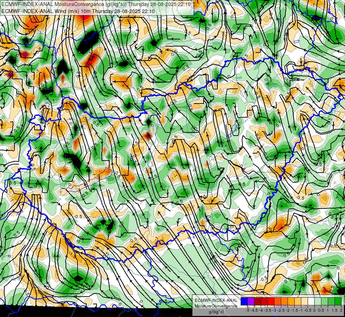
Task: Click the amber swatch between -2 and -1.5
Action: 291,301
